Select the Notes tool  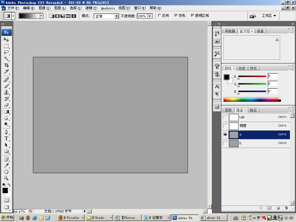(6, 159)
